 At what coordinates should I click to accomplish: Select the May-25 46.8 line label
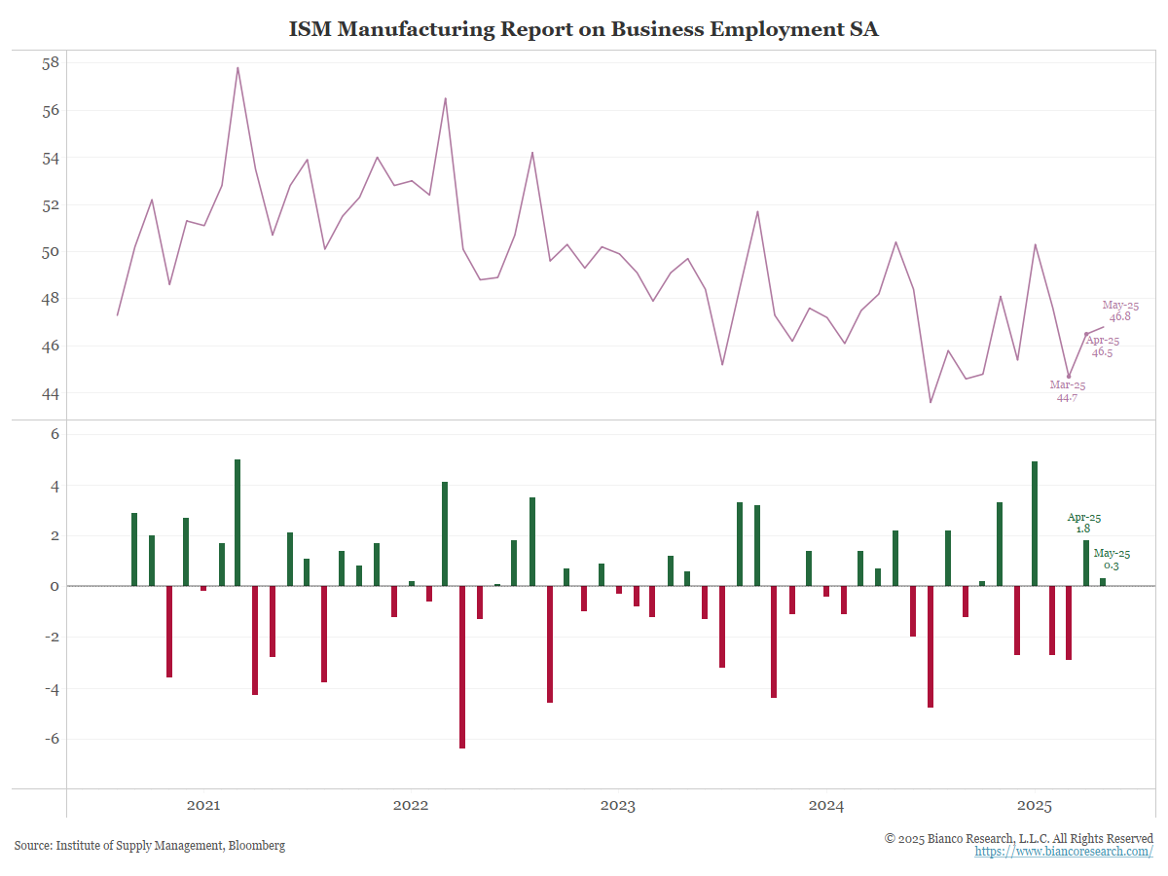(1119, 310)
